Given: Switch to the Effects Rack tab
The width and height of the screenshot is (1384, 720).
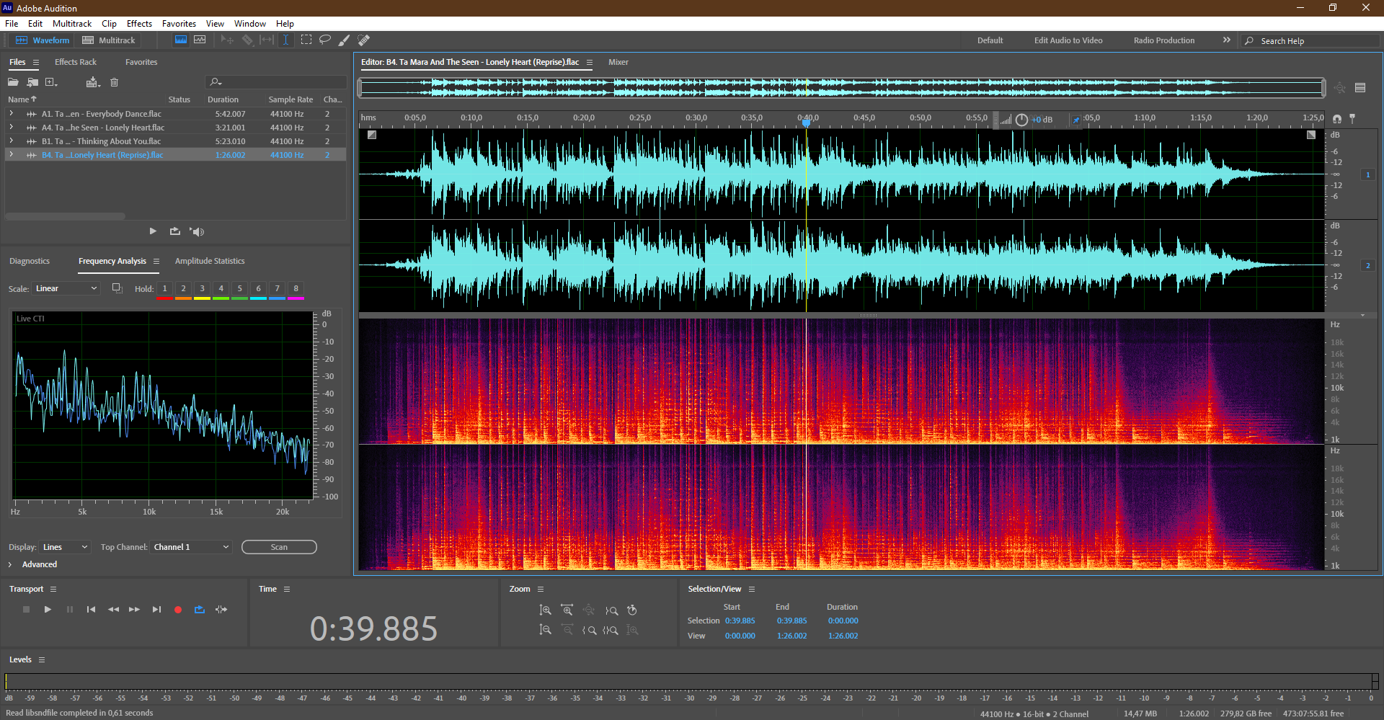Looking at the screenshot, I should (x=76, y=62).
